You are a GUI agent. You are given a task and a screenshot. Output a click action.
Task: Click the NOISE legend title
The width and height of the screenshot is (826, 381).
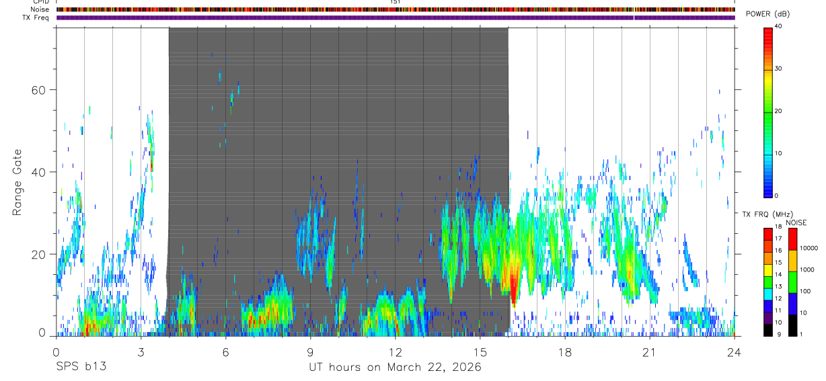(796, 222)
